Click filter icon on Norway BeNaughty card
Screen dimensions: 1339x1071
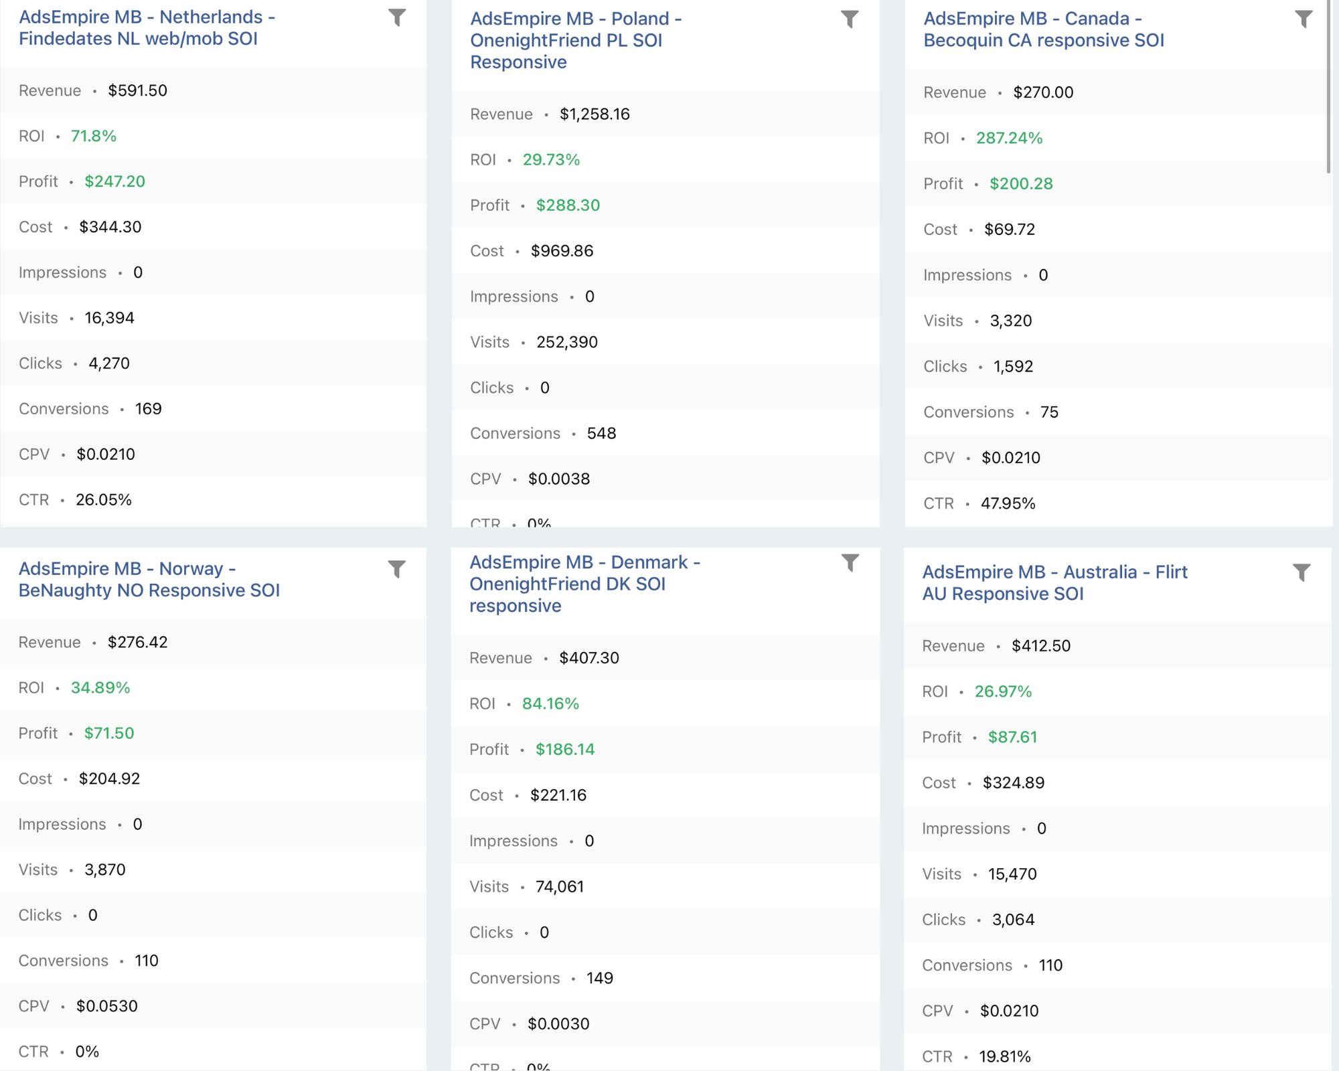[397, 570]
